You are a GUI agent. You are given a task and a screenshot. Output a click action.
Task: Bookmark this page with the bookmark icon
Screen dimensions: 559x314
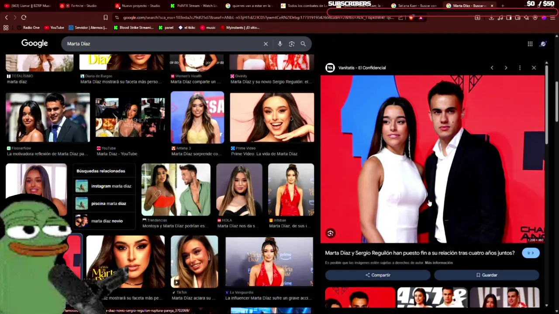click(105, 17)
